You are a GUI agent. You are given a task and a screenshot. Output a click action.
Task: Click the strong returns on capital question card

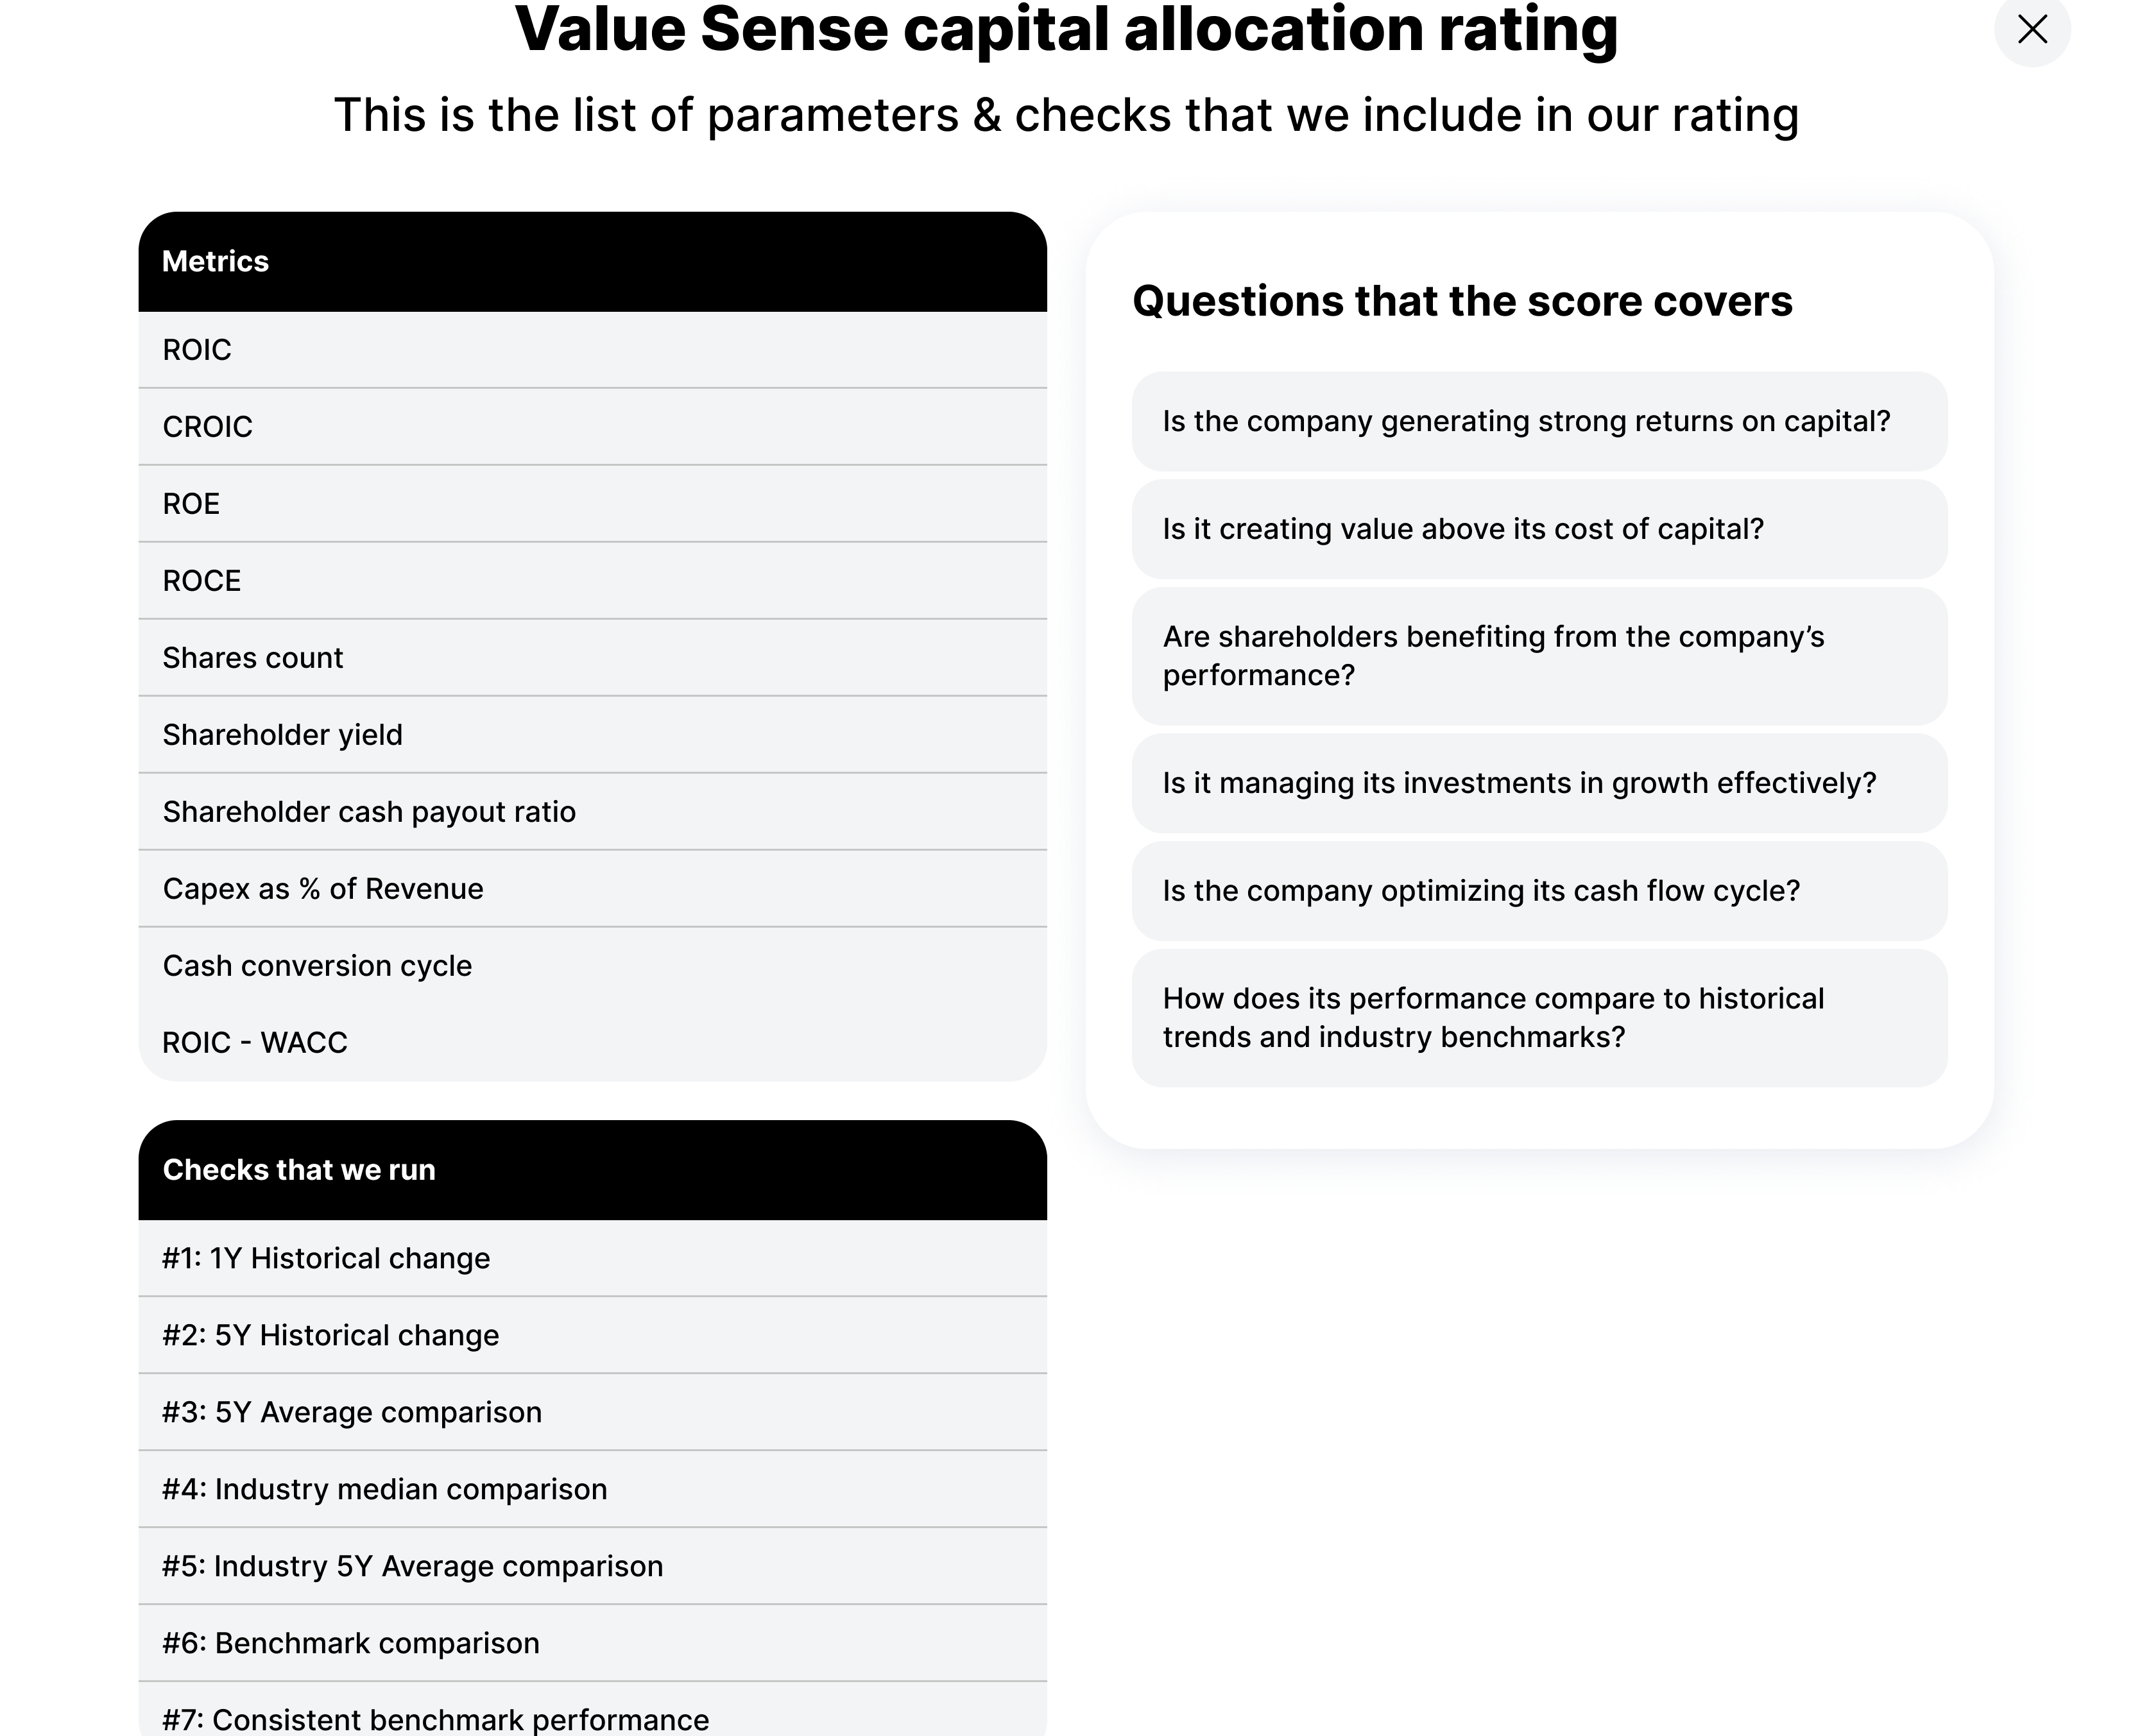pyautogui.click(x=1538, y=422)
